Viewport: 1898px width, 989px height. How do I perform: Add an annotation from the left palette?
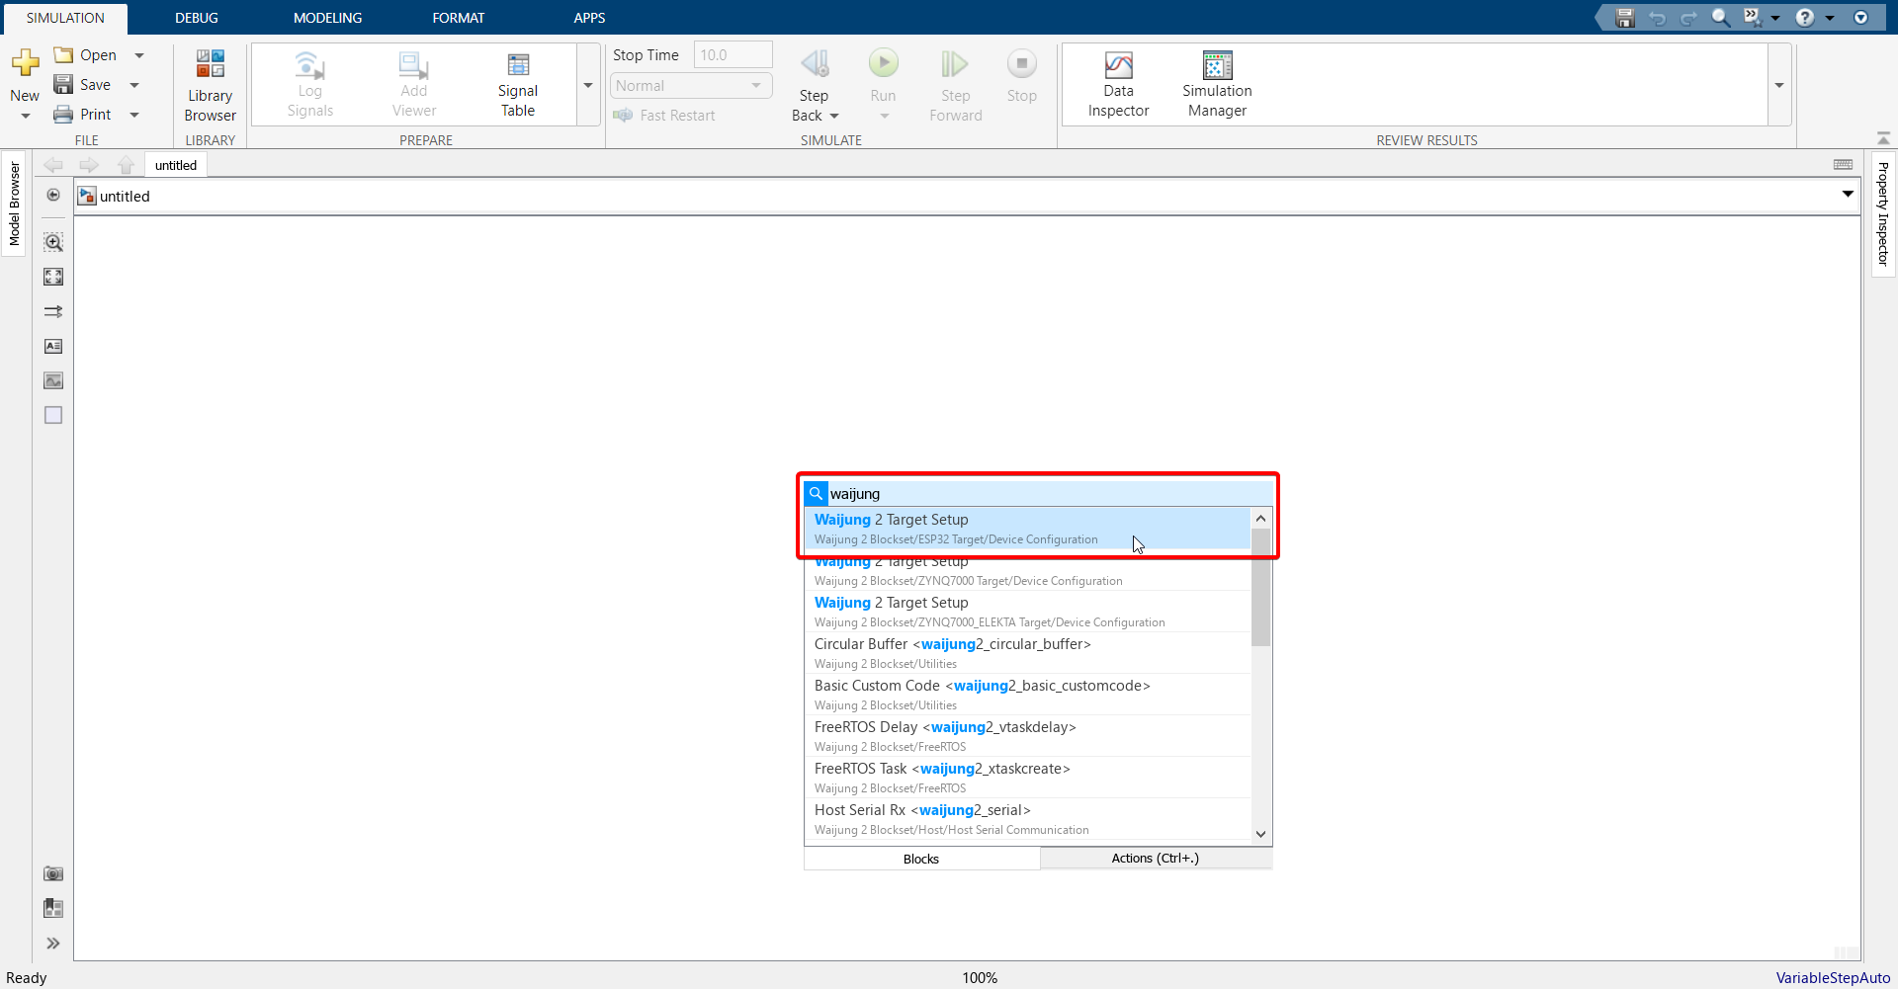(53, 346)
